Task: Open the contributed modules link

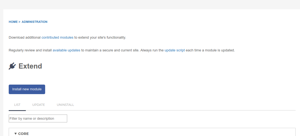Action: click(57, 38)
